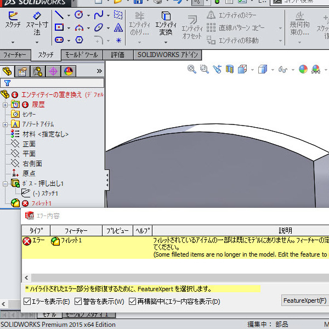
Task: Expand the 履歴 history tree node
Action: coord(5,105)
